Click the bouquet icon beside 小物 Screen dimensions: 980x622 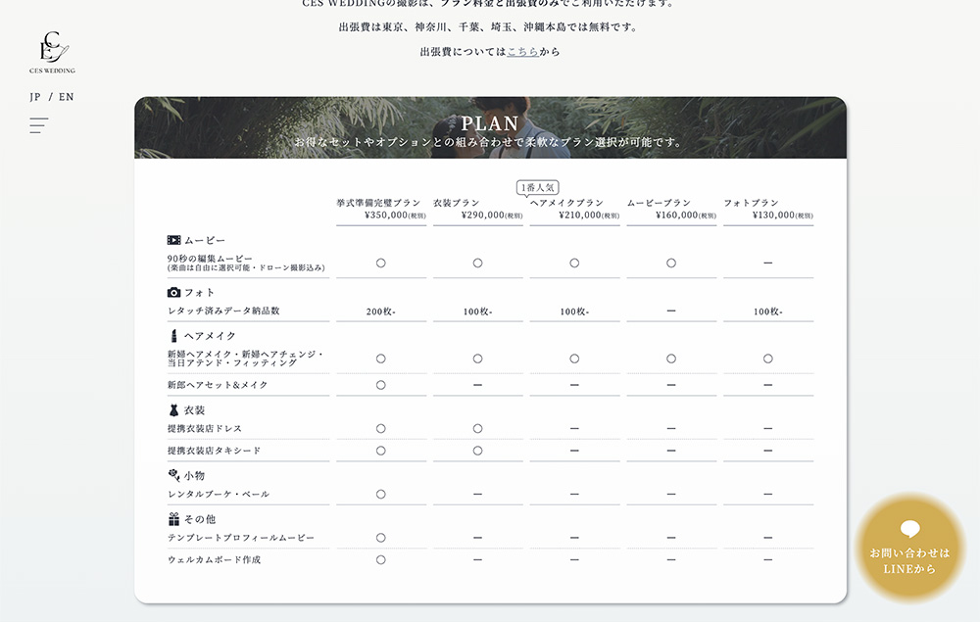[x=173, y=475]
